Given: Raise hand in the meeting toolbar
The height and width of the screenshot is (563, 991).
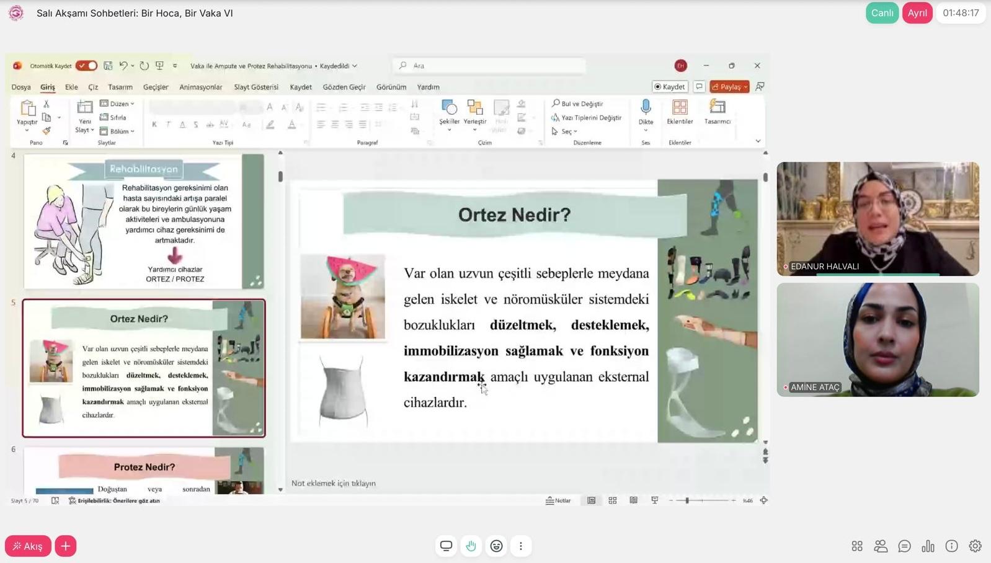Looking at the screenshot, I should point(471,546).
